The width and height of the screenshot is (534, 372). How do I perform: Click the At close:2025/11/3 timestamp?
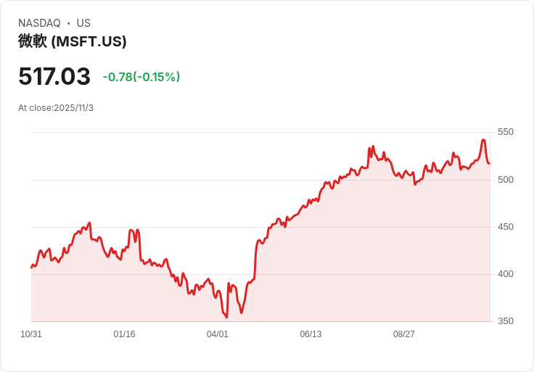(56, 108)
